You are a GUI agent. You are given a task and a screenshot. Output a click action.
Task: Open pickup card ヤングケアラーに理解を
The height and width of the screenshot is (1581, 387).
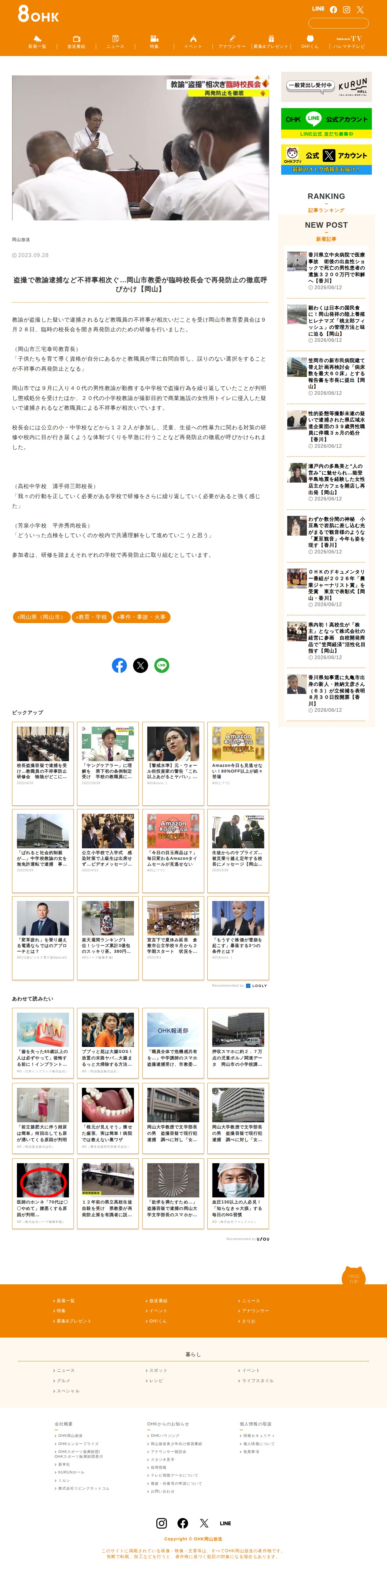coord(108,764)
